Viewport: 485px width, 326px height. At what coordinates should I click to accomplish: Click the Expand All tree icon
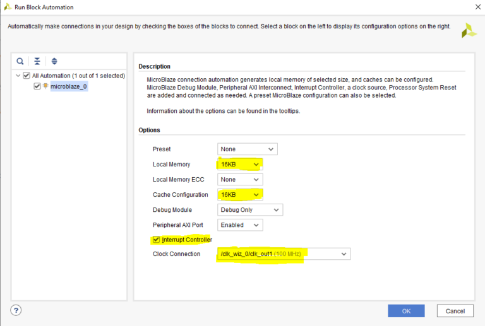coord(54,61)
